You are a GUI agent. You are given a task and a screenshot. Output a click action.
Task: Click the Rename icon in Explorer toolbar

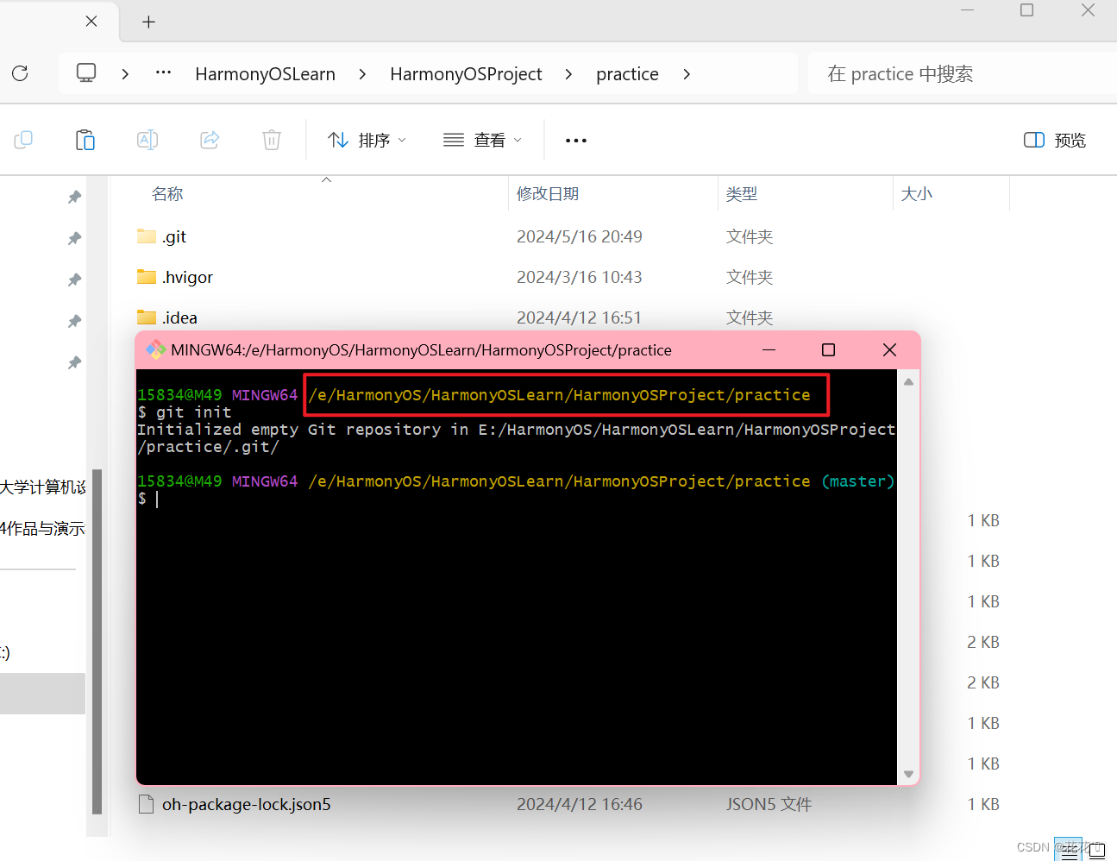147,140
